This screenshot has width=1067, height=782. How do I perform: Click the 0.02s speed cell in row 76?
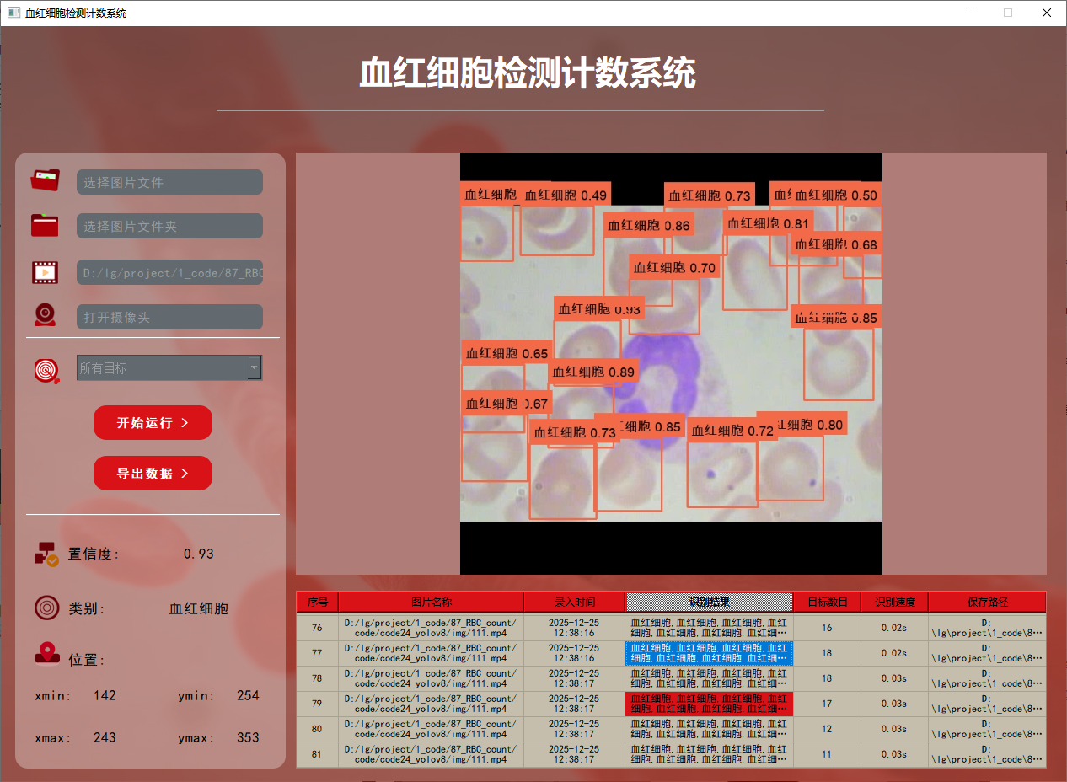pyautogui.click(x=894, y=628)
